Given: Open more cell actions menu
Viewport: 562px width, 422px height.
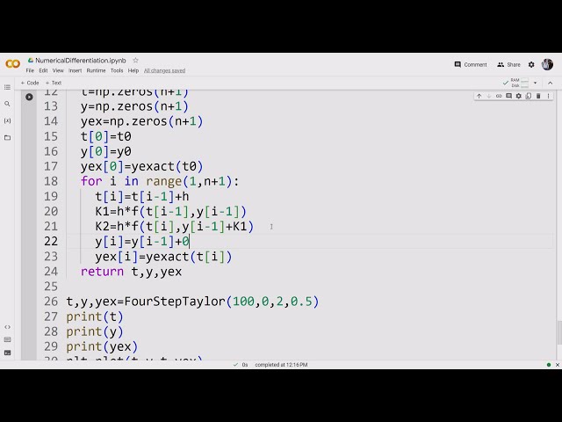Looking at the screenshot, I should pyautogui.click(x=548, y=96).
